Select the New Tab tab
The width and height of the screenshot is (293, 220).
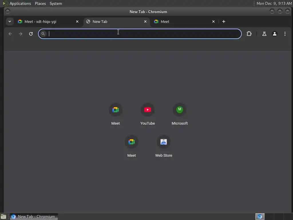pyautogui.click(x=117, y=21)
